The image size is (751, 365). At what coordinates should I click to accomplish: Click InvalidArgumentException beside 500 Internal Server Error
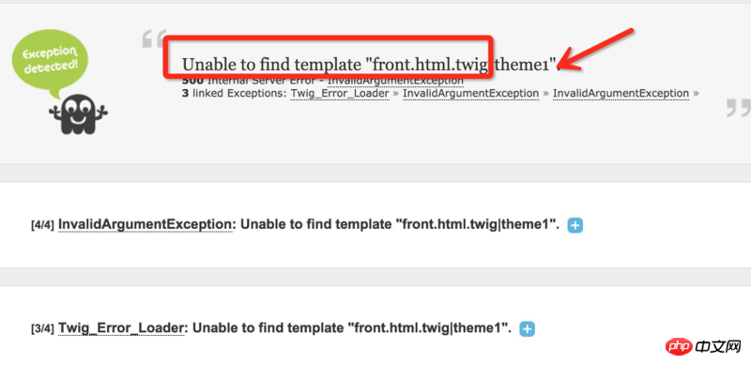(395, 81)
